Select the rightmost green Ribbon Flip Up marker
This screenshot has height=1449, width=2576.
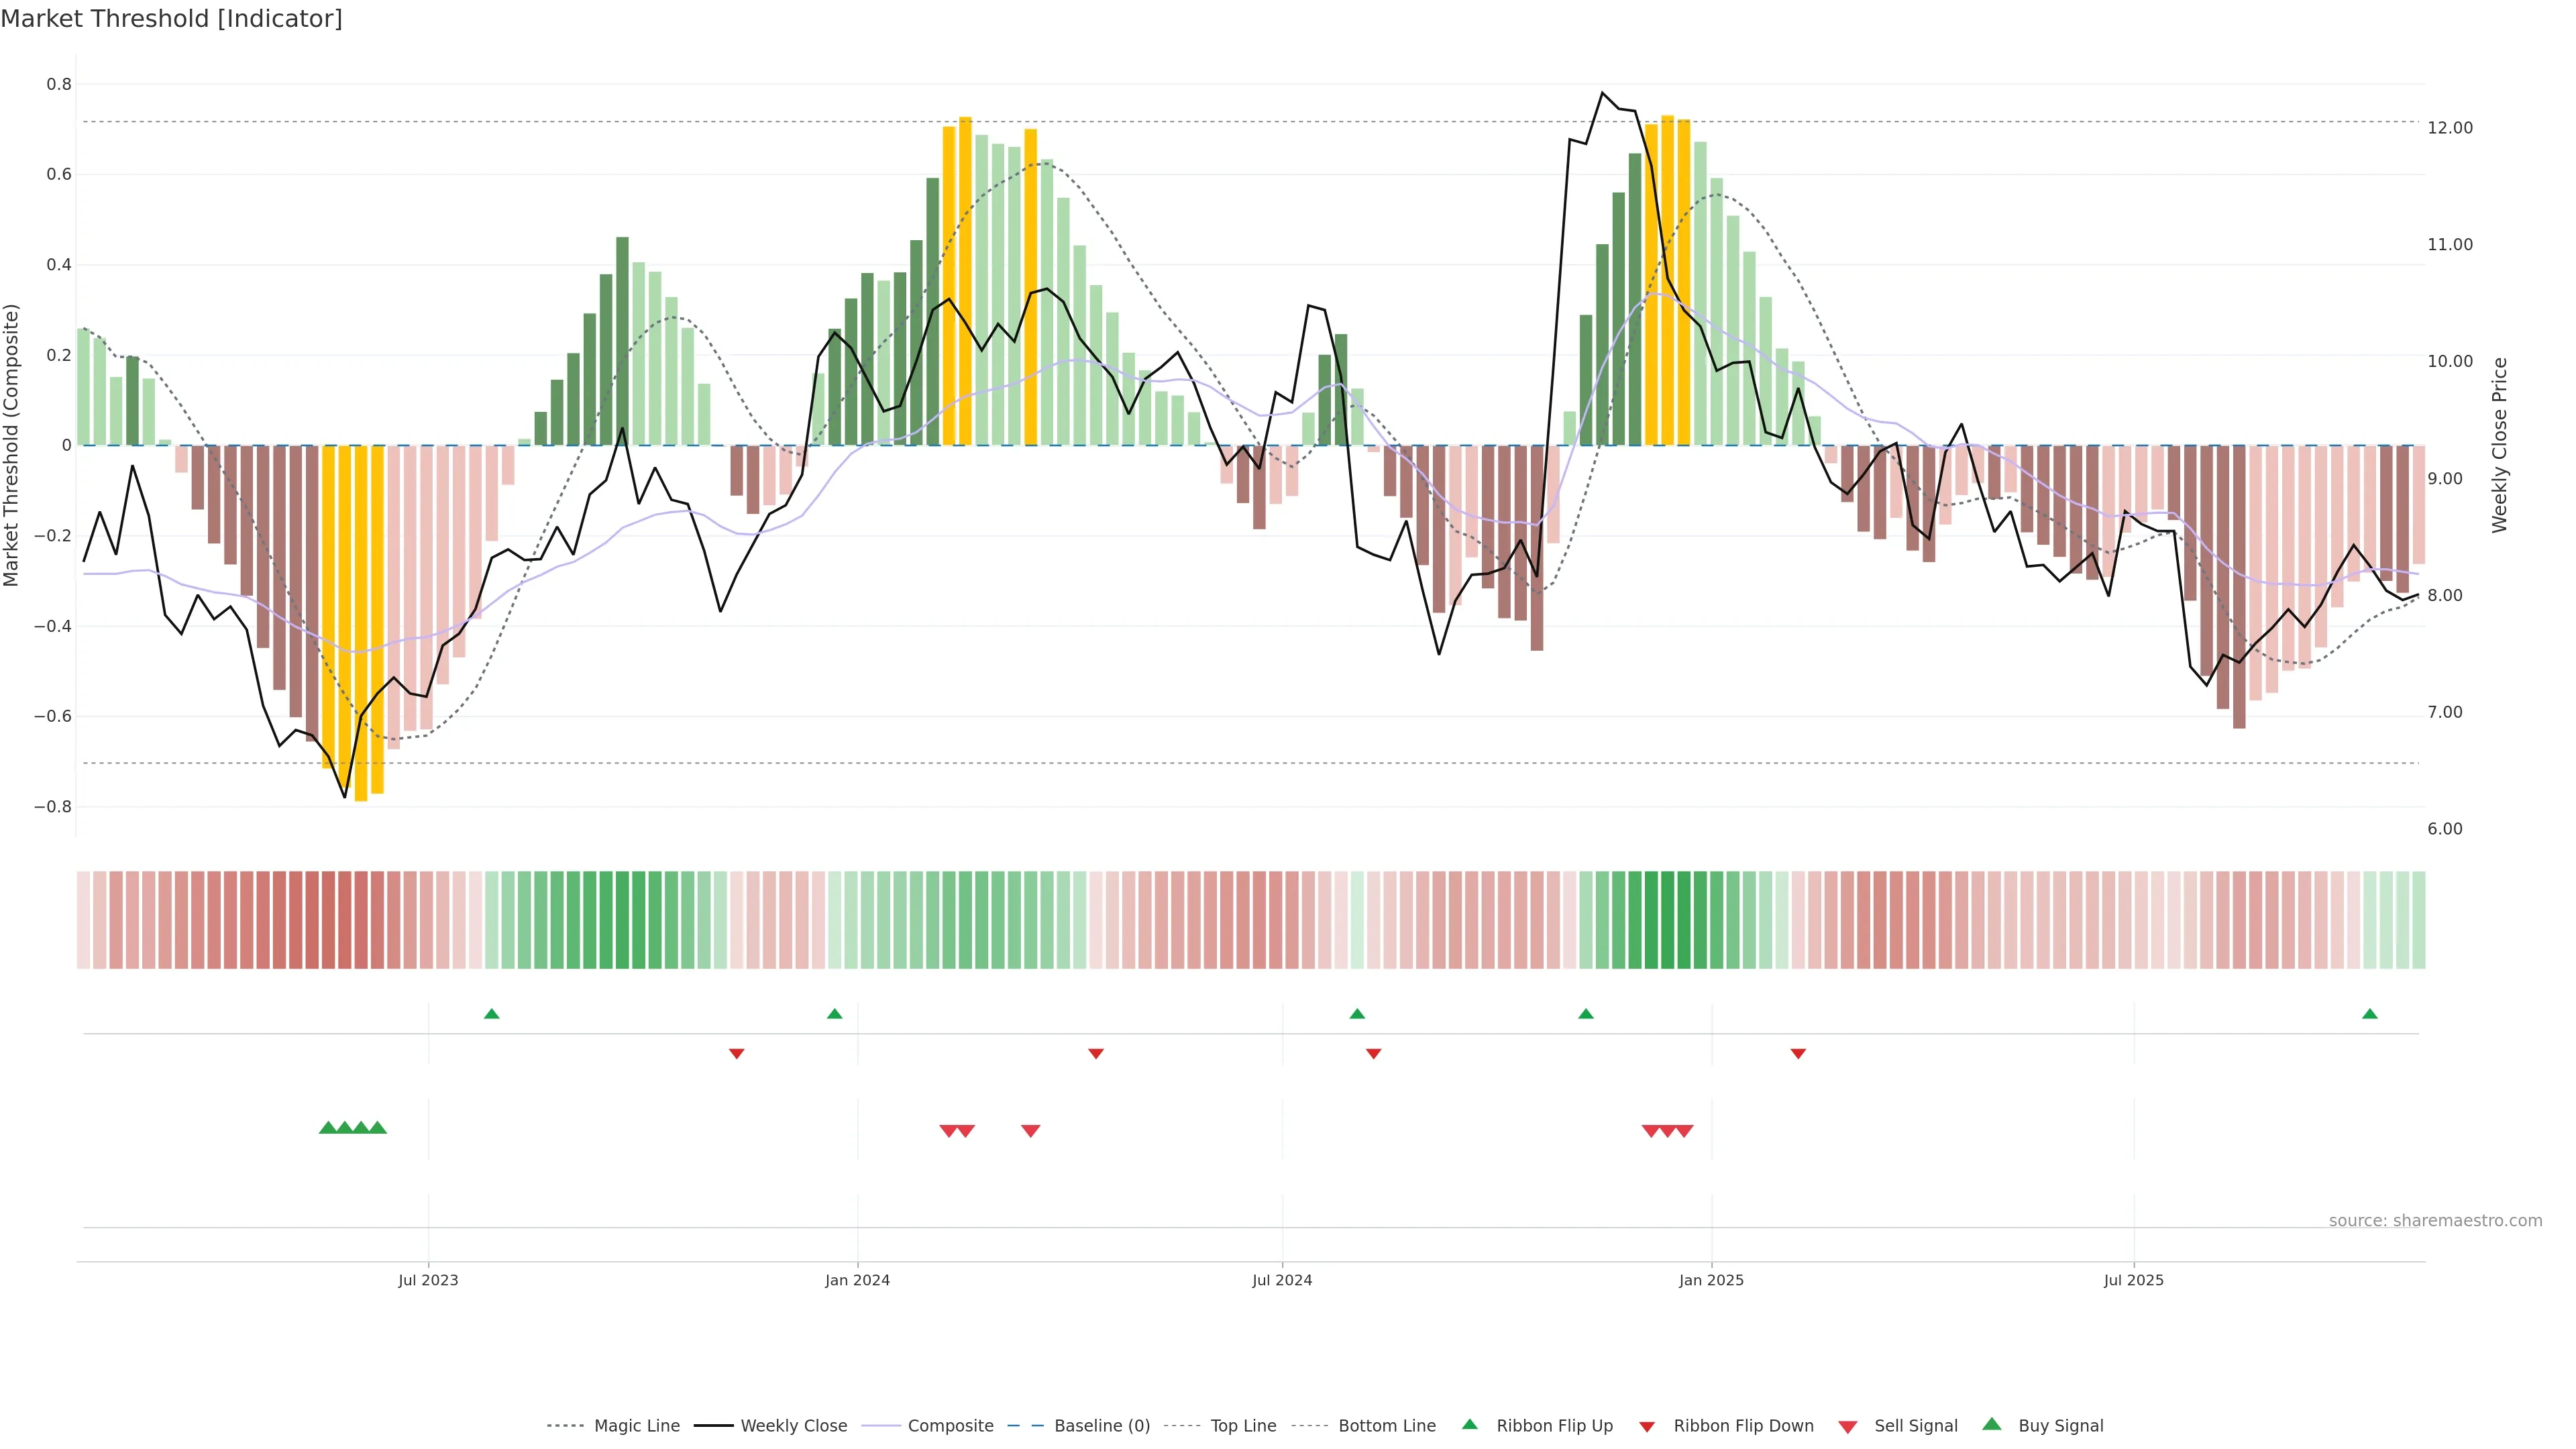point(2369,1014)
